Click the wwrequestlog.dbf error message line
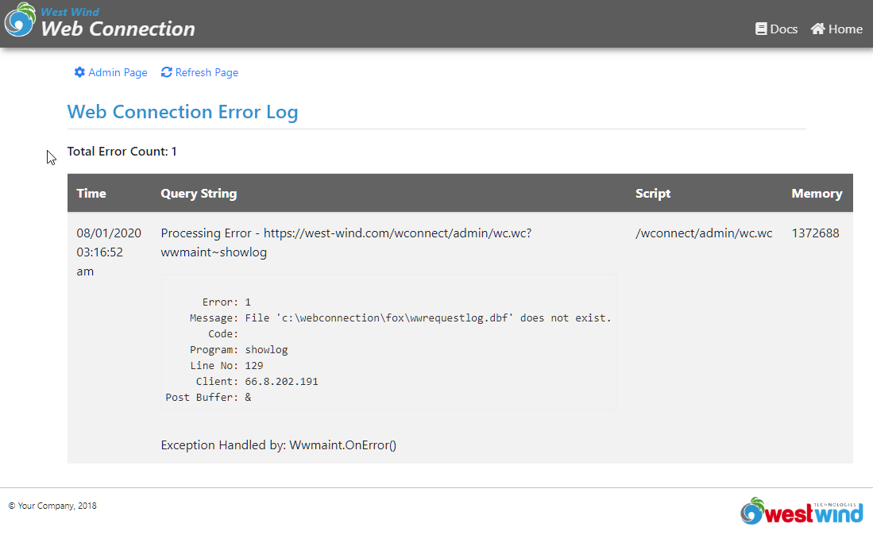873x558 pixels. (428, 317)
